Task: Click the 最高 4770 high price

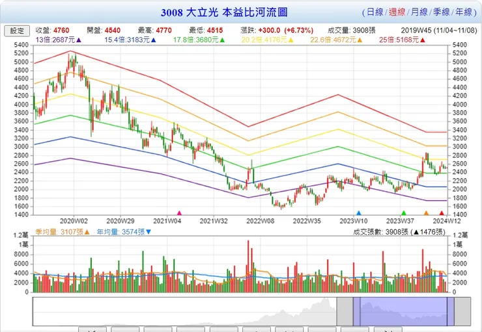Action: [154, 31]
